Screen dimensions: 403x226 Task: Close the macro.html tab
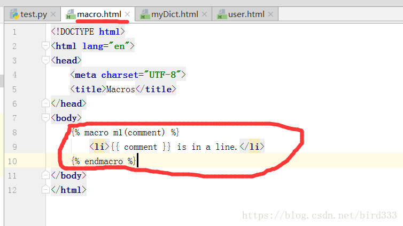pyautogui.click(x=127, y=14)
